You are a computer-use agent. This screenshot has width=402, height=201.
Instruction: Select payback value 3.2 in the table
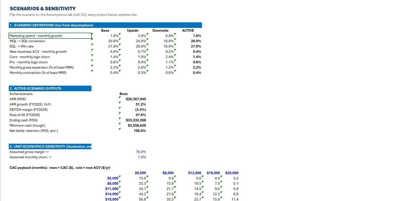click(236, 178)
